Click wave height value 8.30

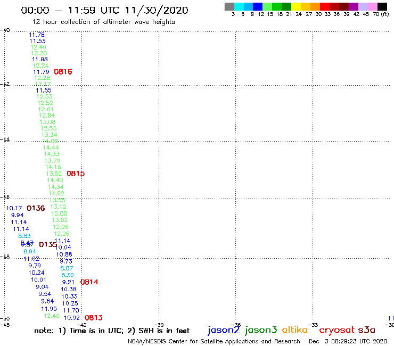[x=68, y=275]
